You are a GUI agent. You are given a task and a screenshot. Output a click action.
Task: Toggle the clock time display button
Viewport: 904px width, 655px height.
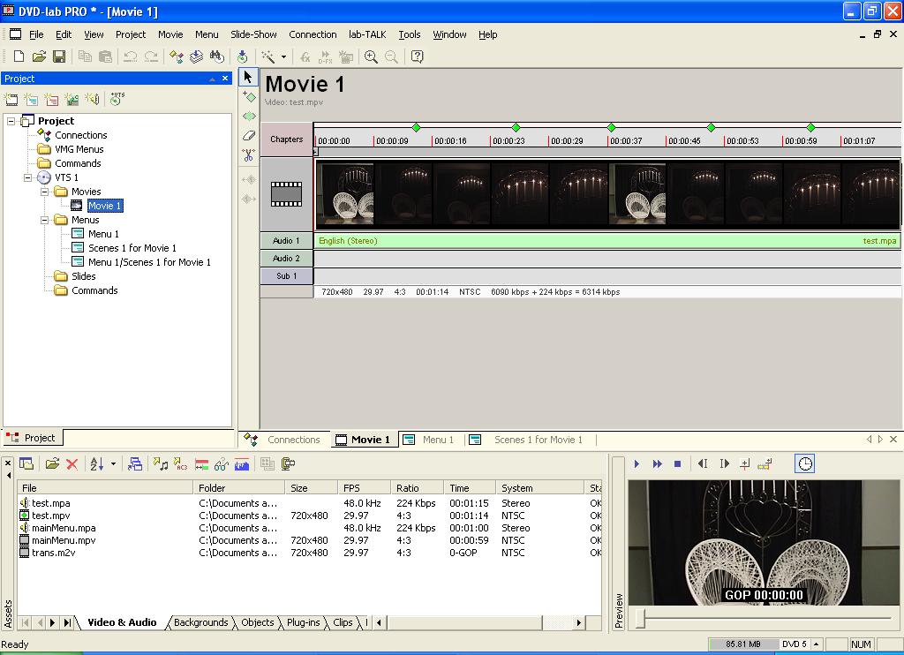click(805, 463)
